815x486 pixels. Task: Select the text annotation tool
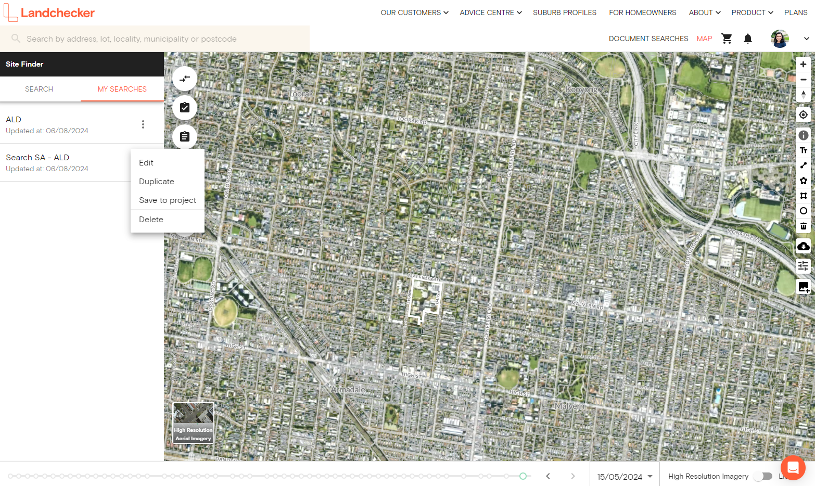pos(803,150)
